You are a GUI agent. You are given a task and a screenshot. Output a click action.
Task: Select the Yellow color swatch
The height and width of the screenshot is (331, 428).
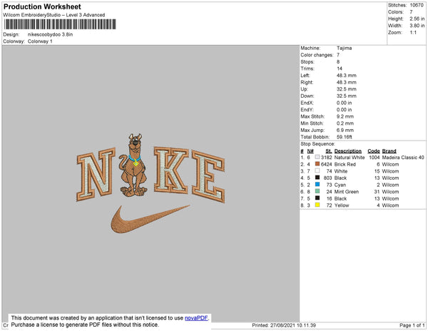point(317,205)
